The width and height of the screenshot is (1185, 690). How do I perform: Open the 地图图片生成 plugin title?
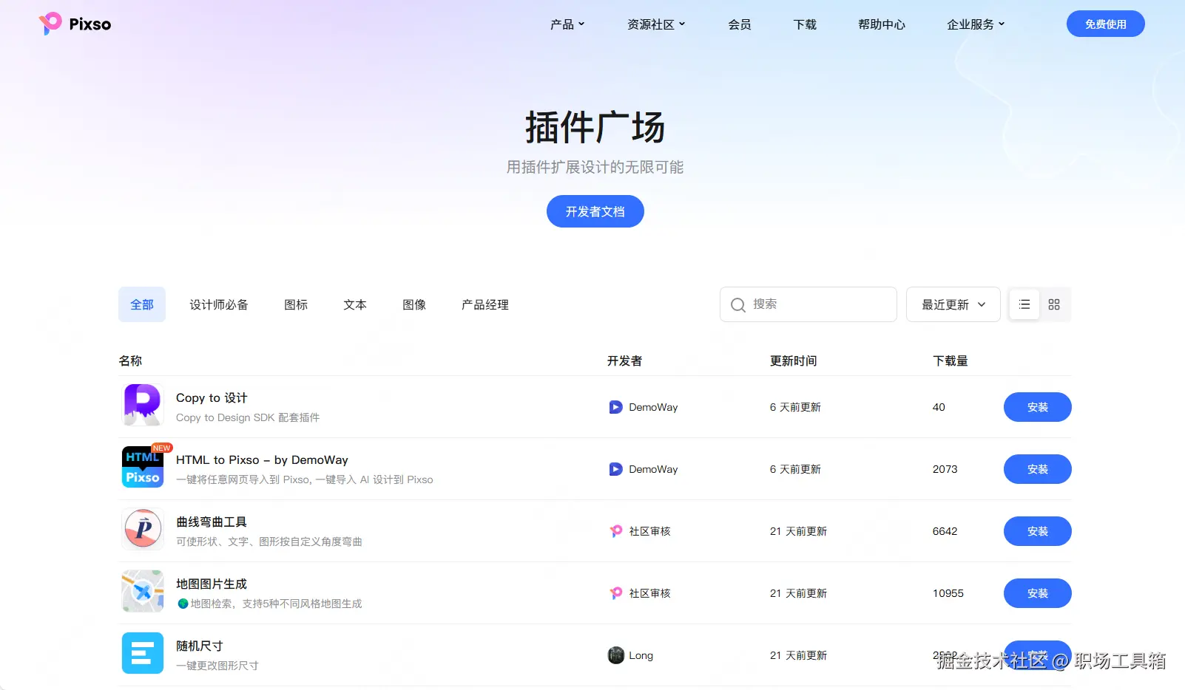pyautogui.click(x=212, y=584)
